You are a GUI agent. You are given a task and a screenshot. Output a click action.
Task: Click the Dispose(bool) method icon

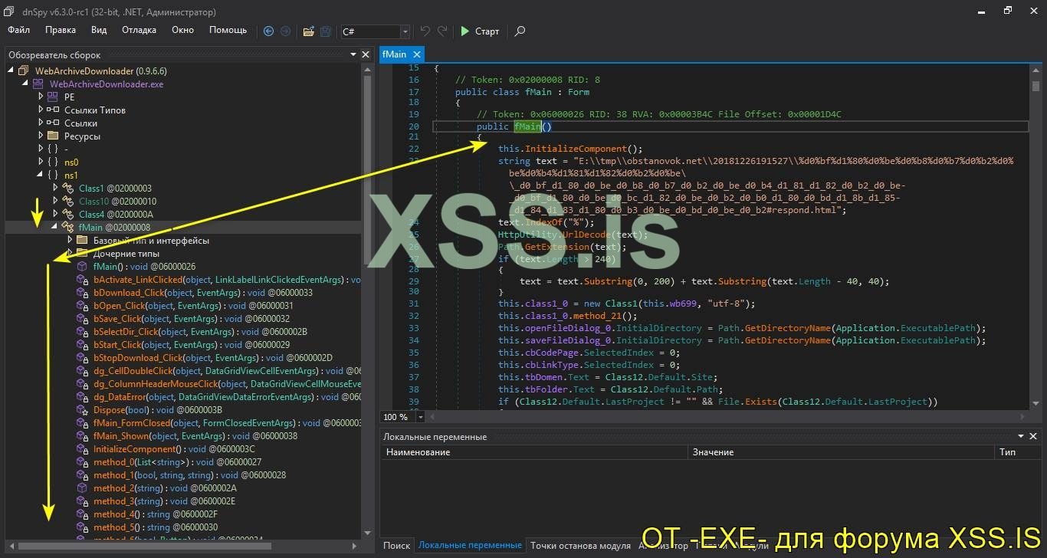coord(82,410)
